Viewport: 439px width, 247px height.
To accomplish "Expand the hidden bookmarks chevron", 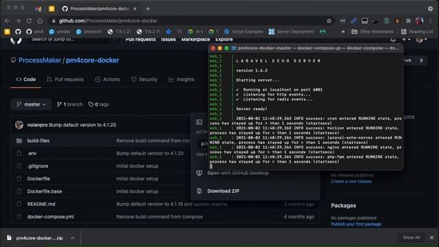I will point(343,32).
